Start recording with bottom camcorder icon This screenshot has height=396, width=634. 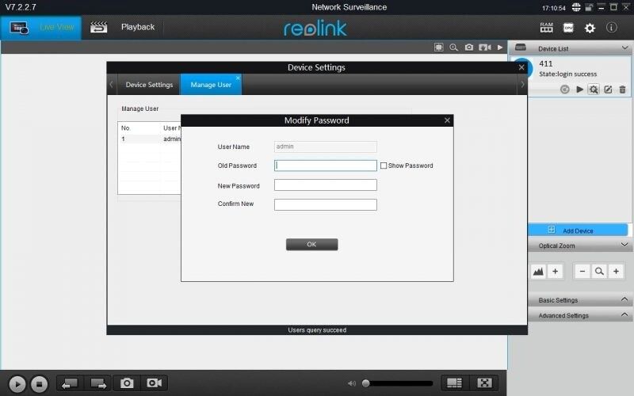[154, 383]
